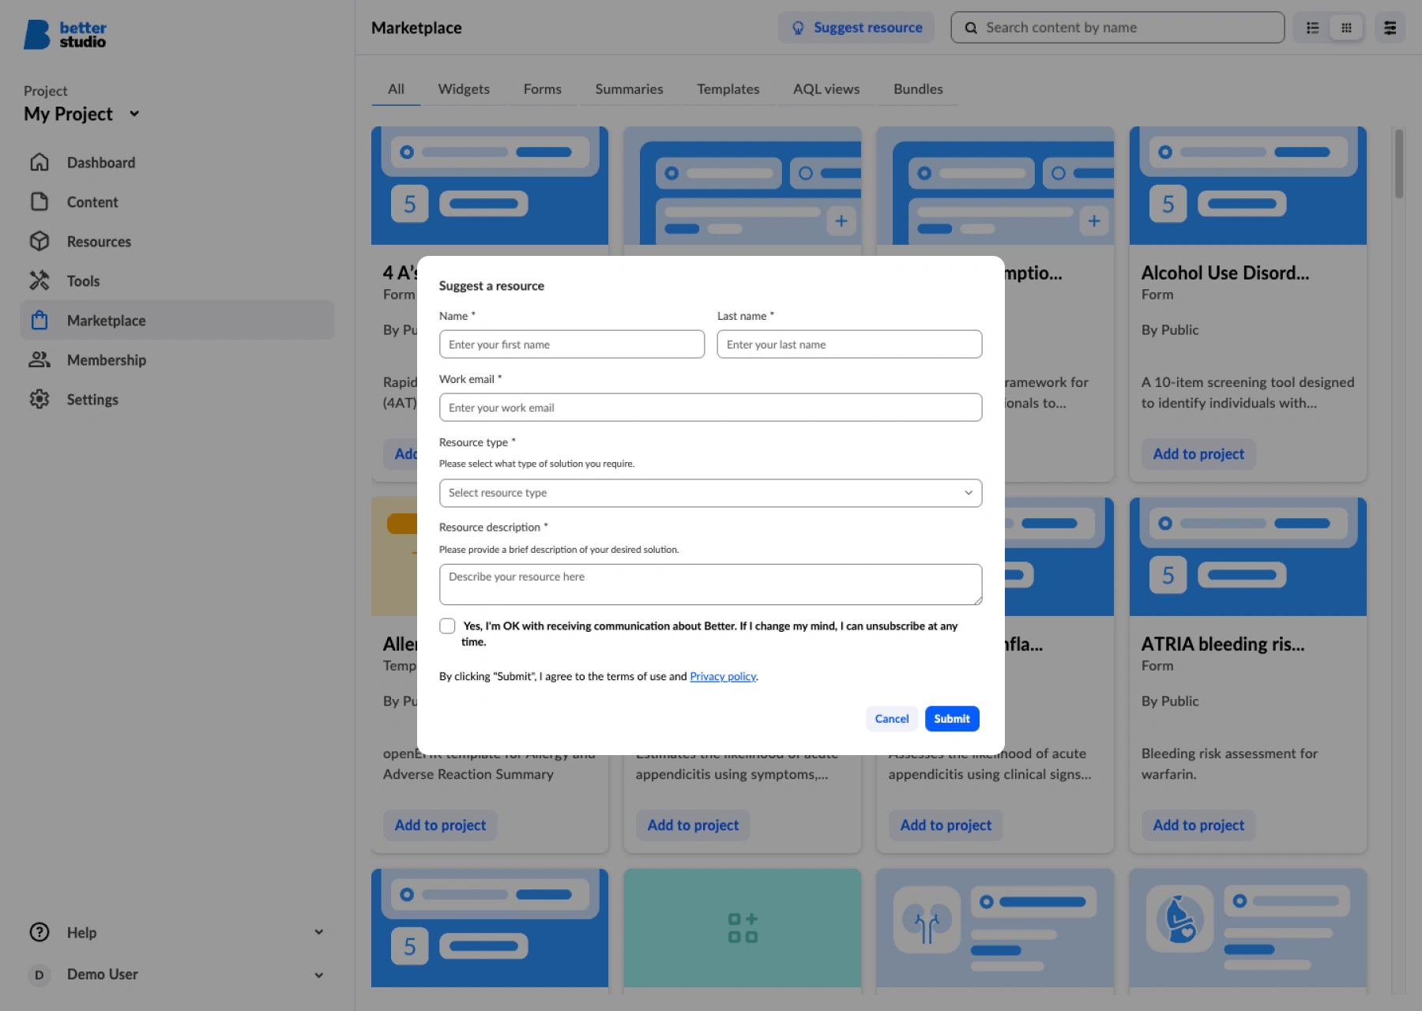Screen dimensions: 1422x1011
Task: Click the search magnifier icon
Action: tap(971, 28)
